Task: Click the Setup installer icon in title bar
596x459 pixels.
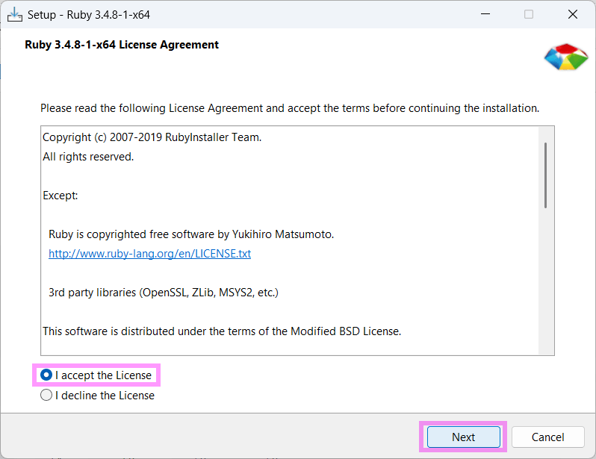Action: 14,14
